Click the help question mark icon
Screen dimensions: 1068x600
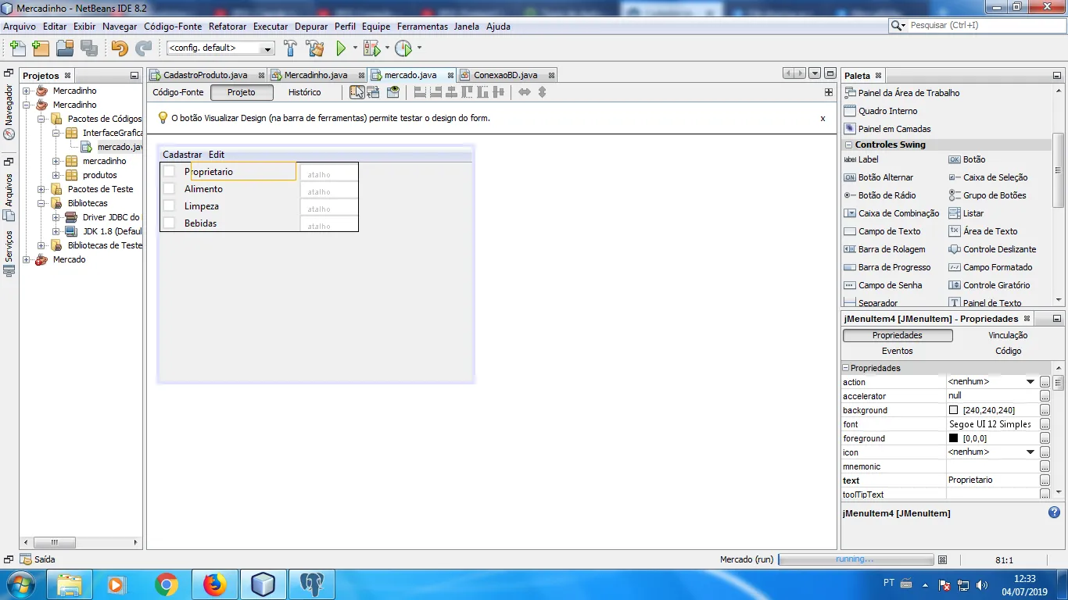click(x=1054, y=513)
